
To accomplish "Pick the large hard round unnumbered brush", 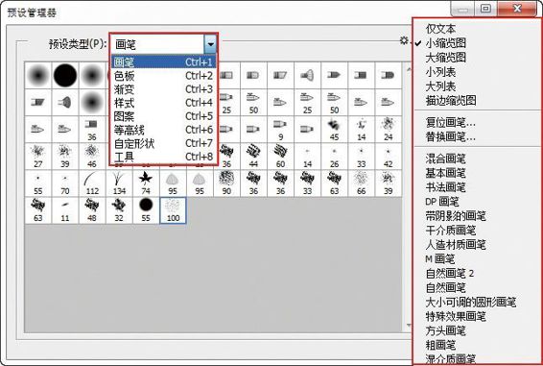I will click(x=65, y=75).
